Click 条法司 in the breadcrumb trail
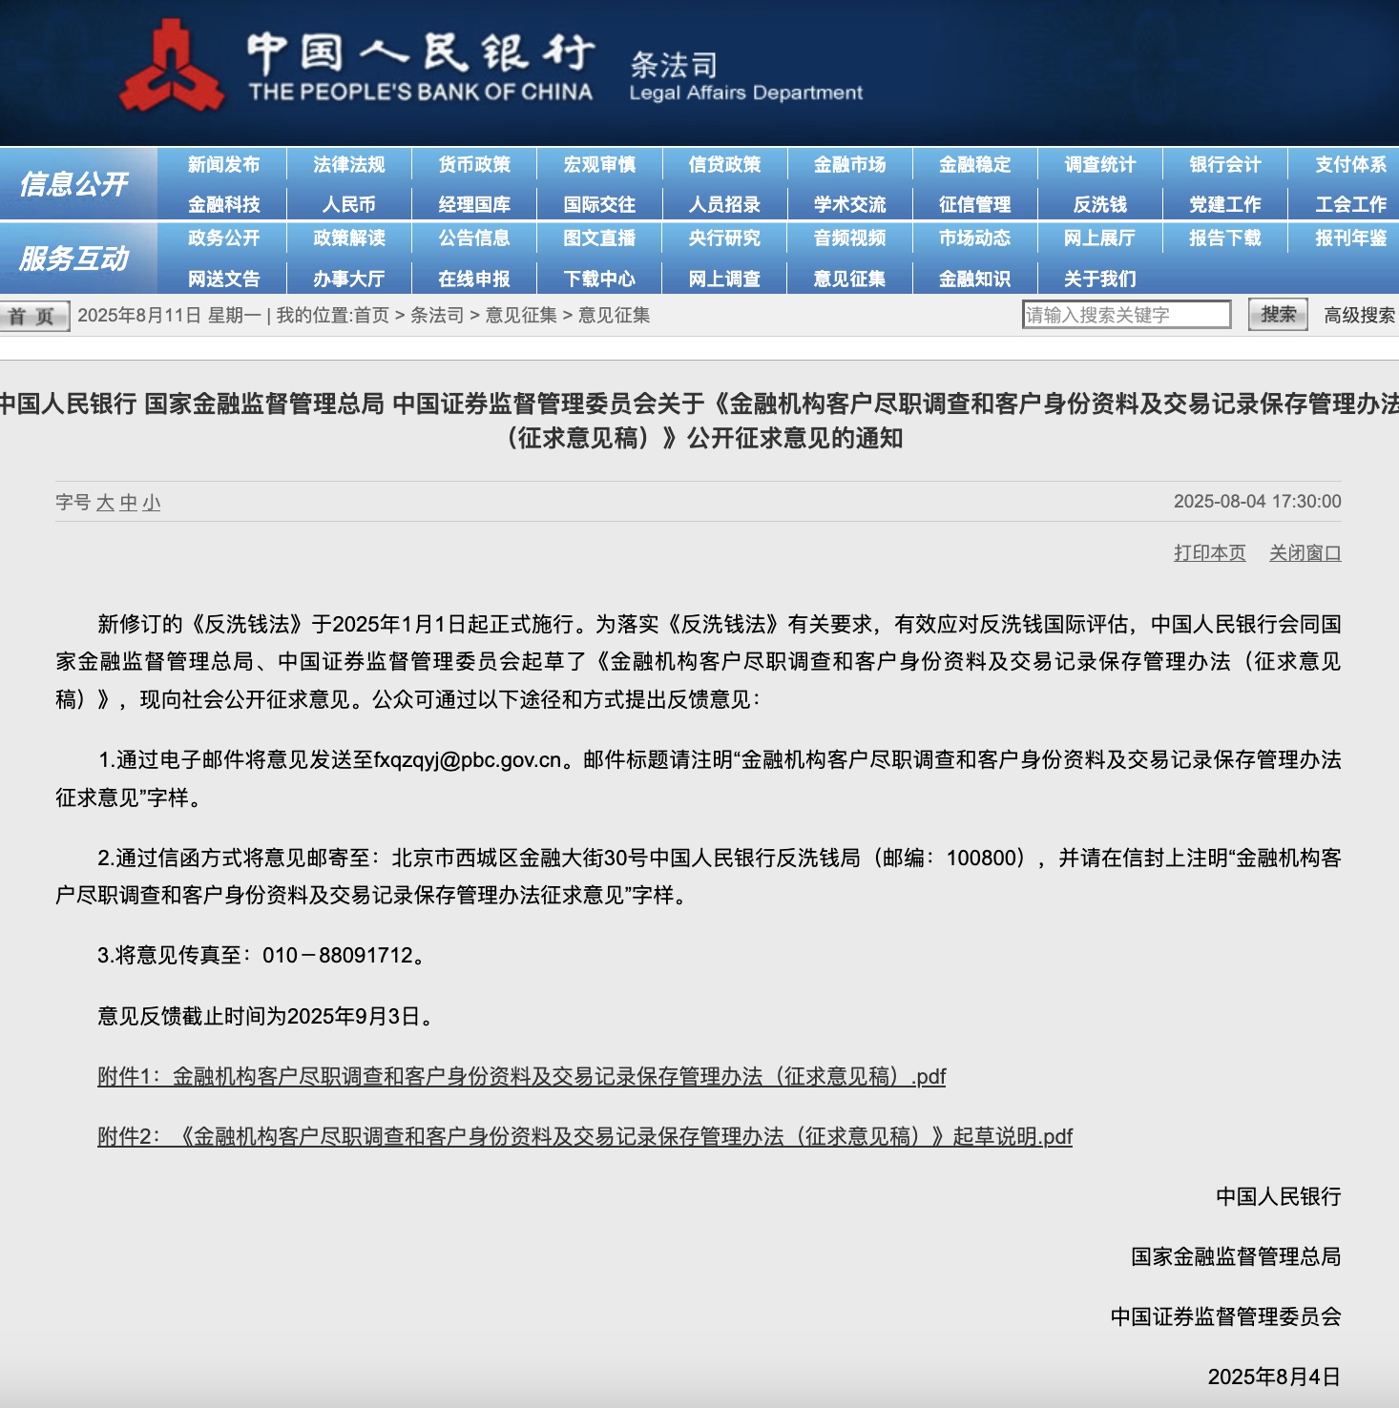Screen dimensions: 1399x1408 pyautogui.click(x=437, y=316)
